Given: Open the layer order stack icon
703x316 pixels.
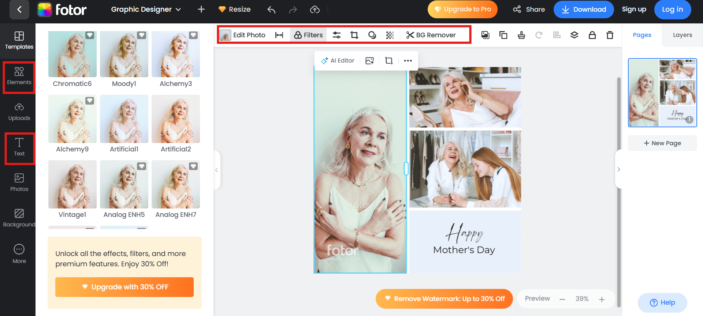Looking at the screenshot, I should pyautogui.click(x=574, y=35).
